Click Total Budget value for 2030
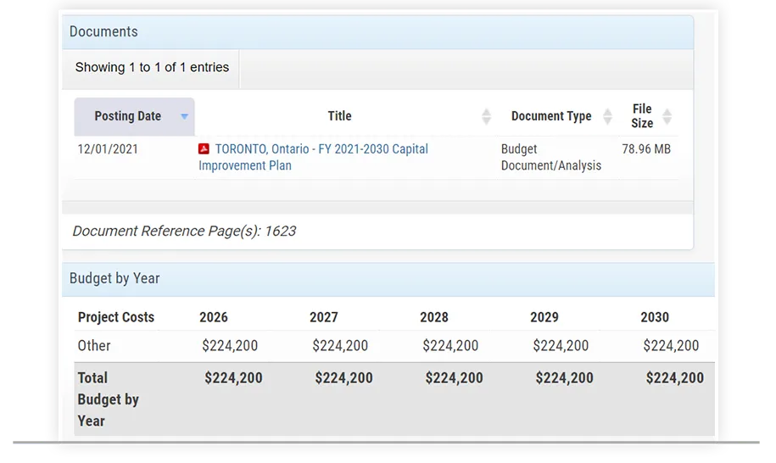 pos(674,378)
